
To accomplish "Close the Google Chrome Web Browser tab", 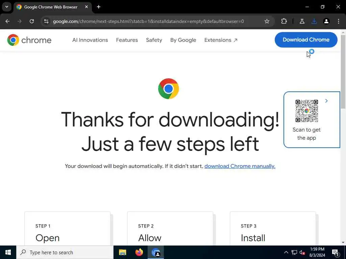I will 86,7.
